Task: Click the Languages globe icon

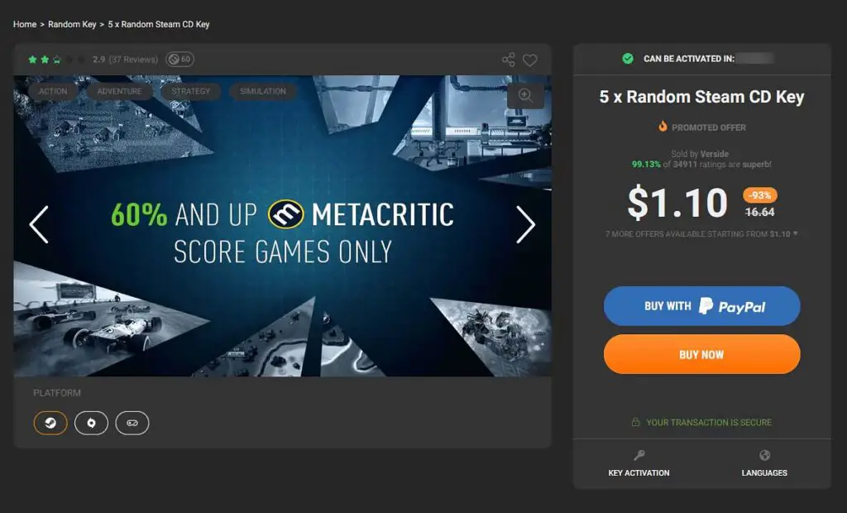Action: [764, 455]
